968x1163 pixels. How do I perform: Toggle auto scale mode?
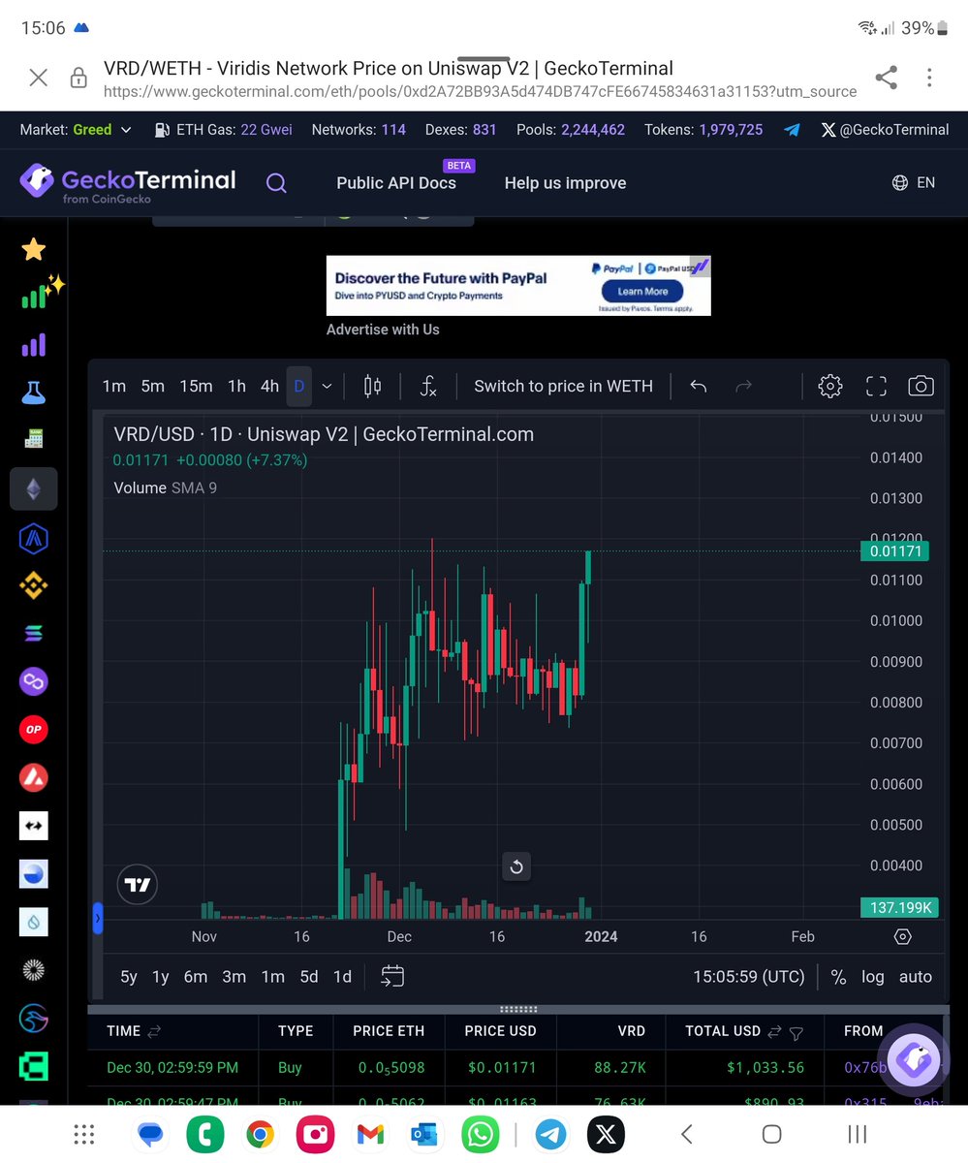pyautogui.click(x=915, y=976)
